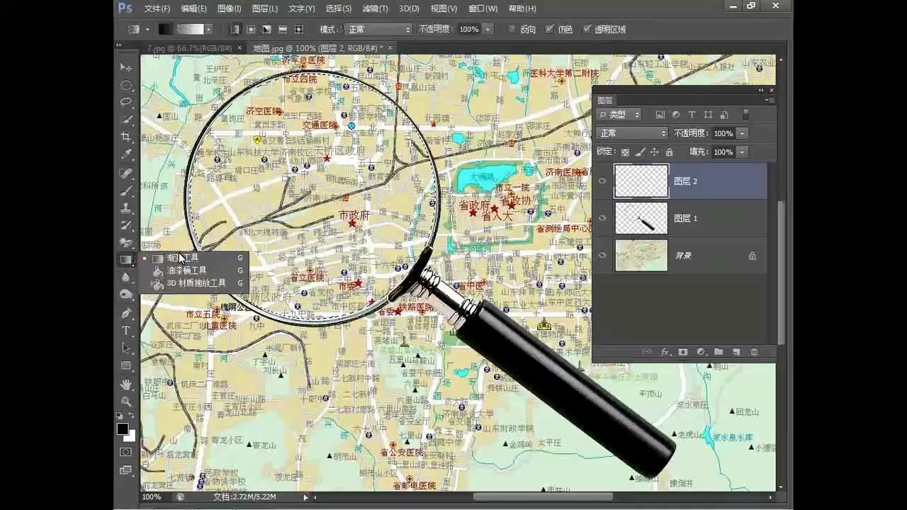Choose radial gradient style in options bar
Screen dimensions: 907x510
(x=252, y=29)
